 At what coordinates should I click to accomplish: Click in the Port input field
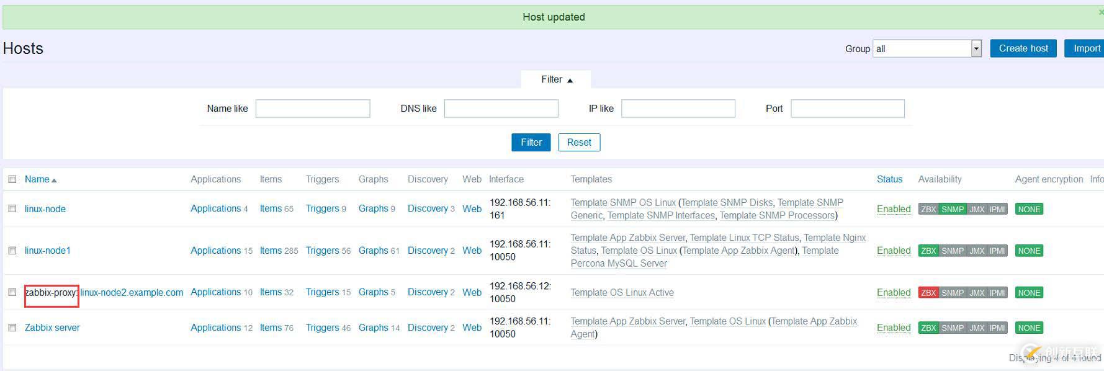point(848,109)
